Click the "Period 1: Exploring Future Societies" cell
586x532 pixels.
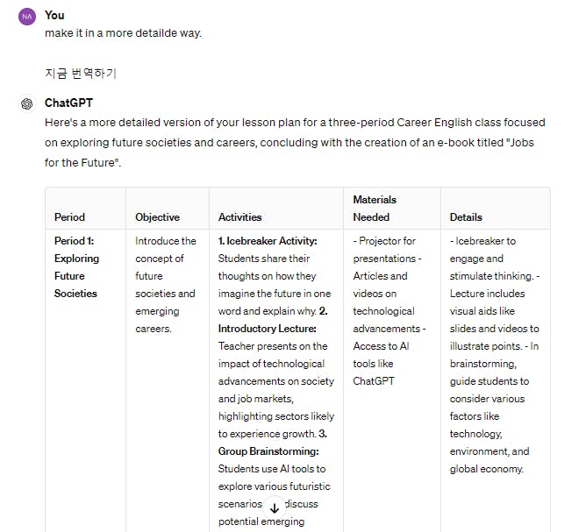77,267
